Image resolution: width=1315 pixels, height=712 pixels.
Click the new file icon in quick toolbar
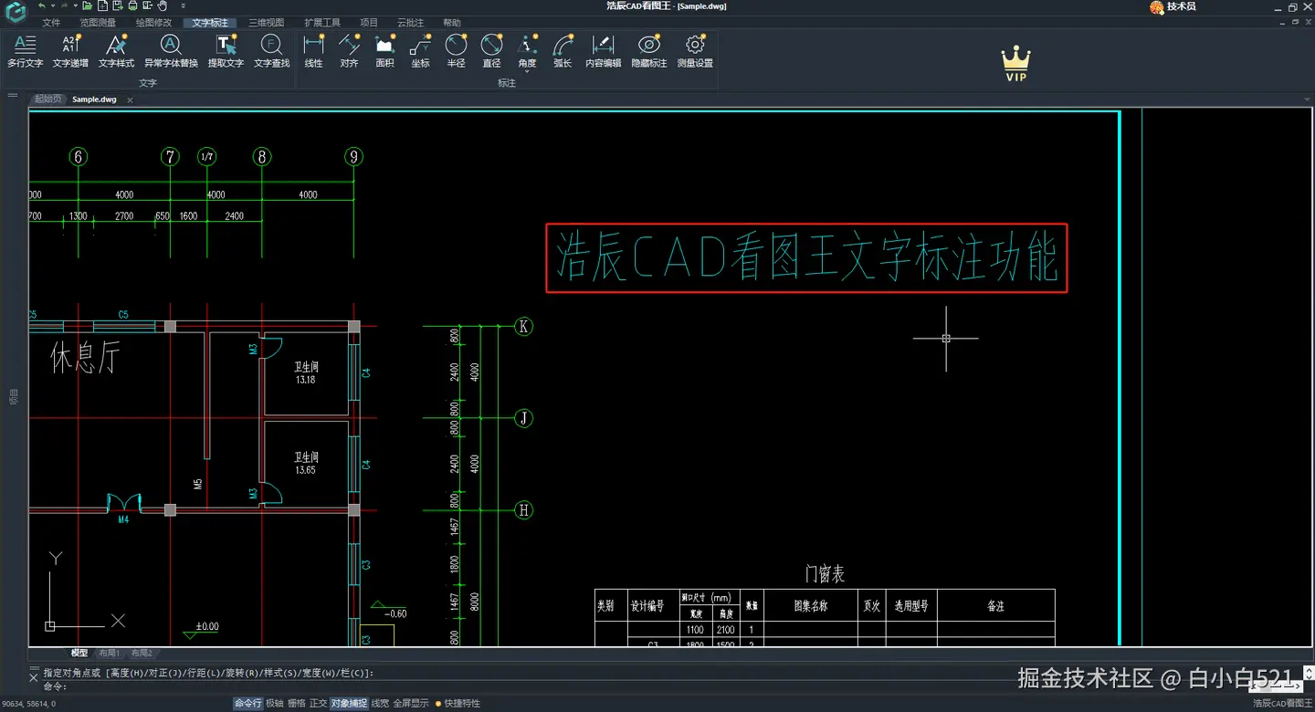(x=103, y=5)
